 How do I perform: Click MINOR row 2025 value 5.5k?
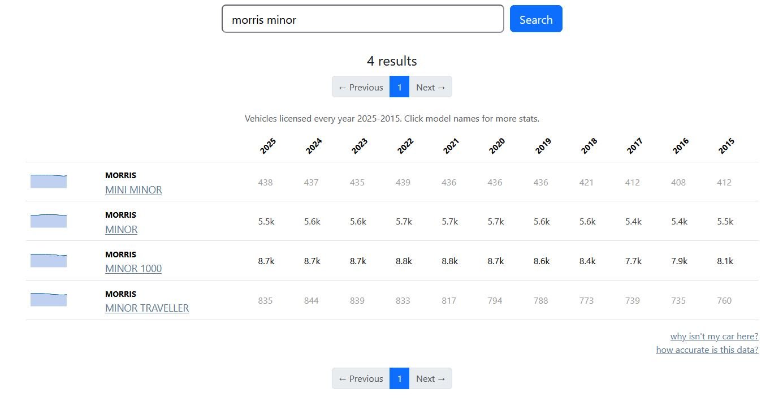(x=266, y=222)
